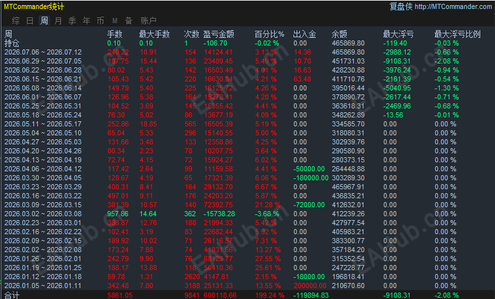This screenshot has height=299, width=495.
Task: Click the 余额 column header
Action: pos(340,34)
